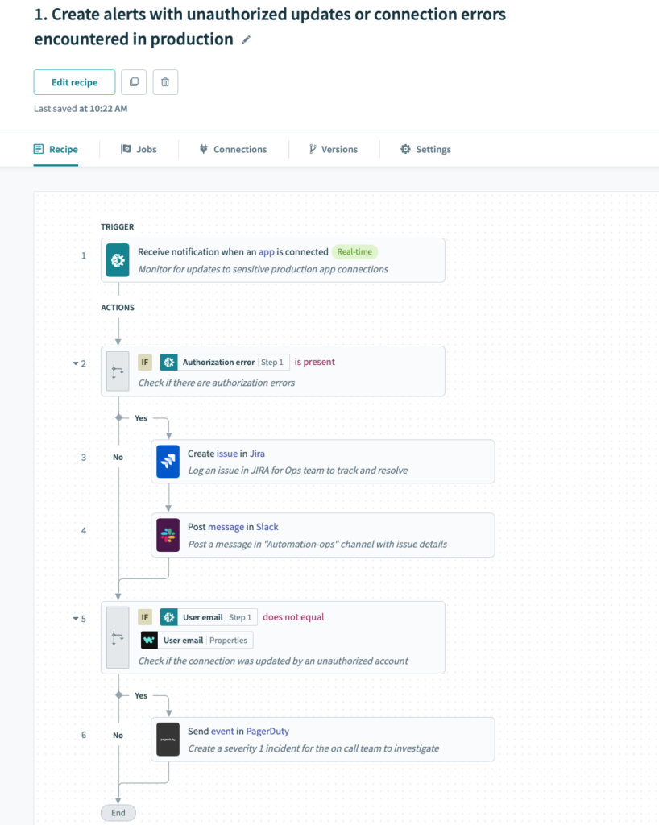
Task: Select the IF branch icon in step 5
Action: tap(117, 637)
